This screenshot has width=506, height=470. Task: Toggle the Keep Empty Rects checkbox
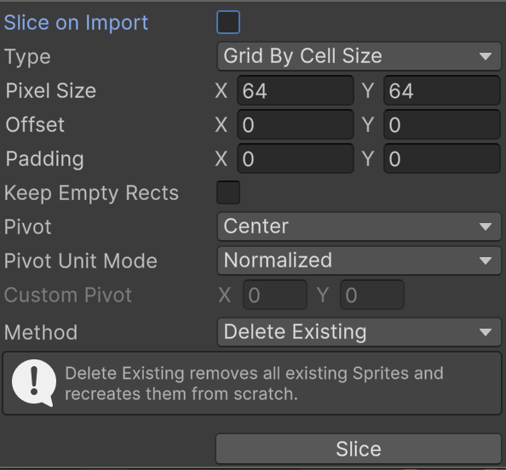coord(228,192)
